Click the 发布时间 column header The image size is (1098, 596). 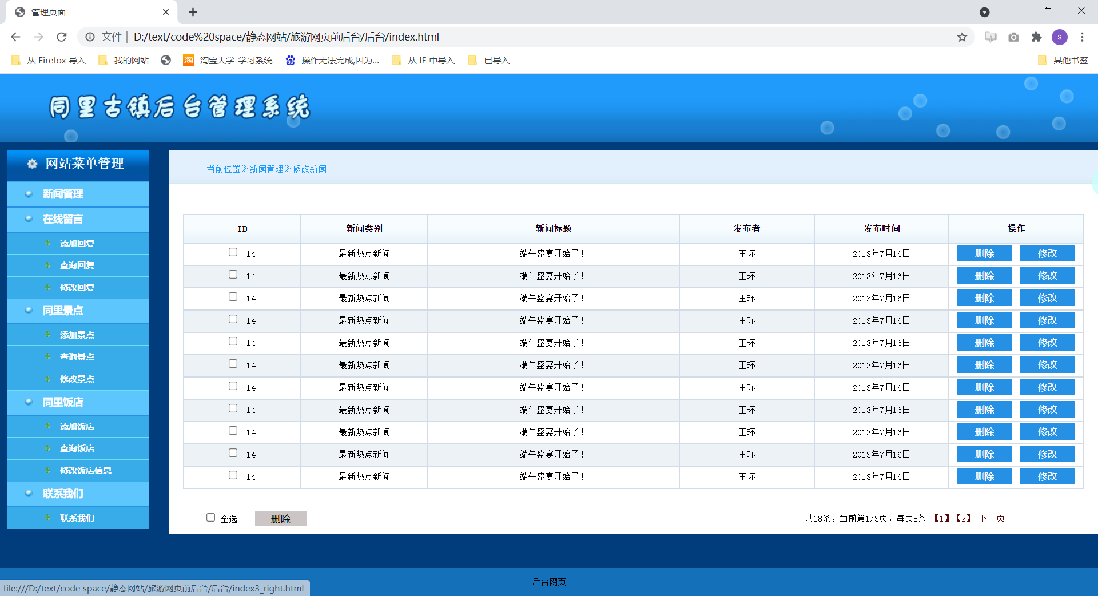tap(881, 229)
